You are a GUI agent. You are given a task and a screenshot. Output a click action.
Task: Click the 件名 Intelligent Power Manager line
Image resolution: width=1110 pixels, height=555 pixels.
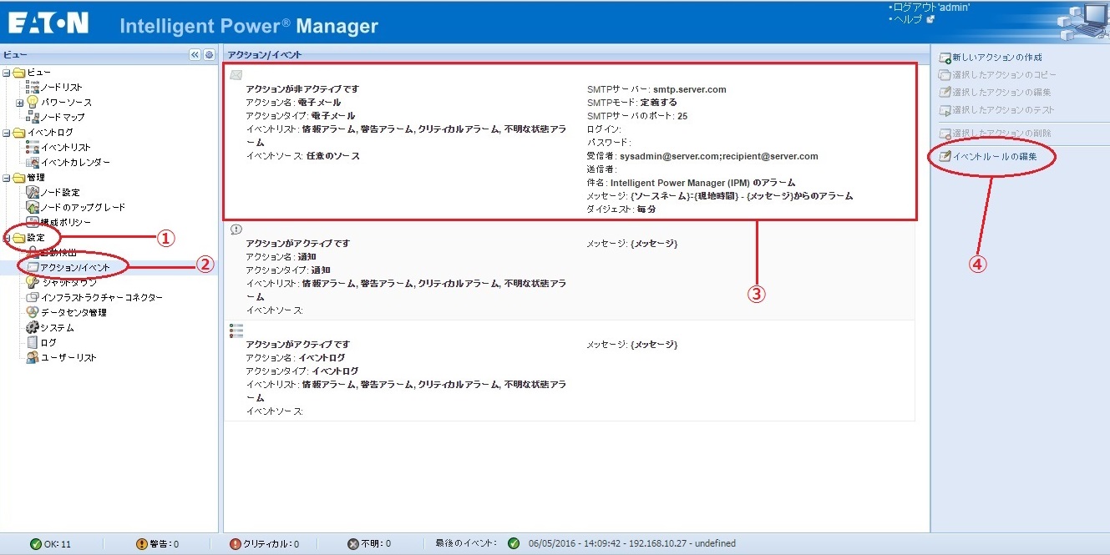click(691, 182)
